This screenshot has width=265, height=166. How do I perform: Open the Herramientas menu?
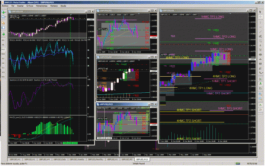tap(42, 6)
